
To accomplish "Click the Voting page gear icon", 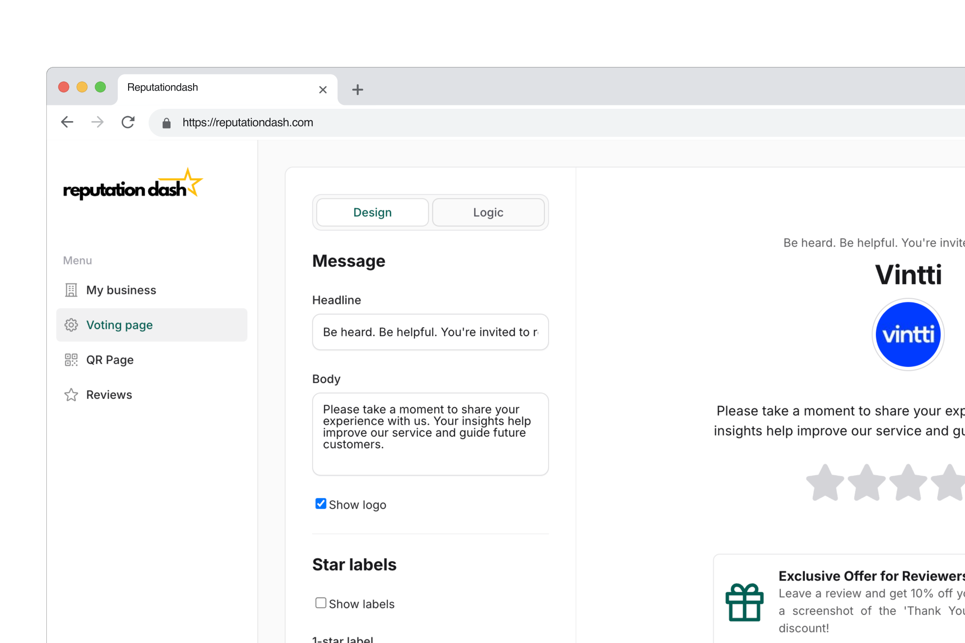I will tap(71, 325).
